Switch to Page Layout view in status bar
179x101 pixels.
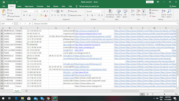coord(147,94)
